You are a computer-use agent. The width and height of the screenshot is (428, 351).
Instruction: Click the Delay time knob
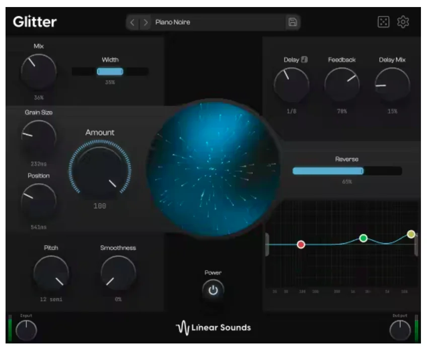click(x=292, y=85)
